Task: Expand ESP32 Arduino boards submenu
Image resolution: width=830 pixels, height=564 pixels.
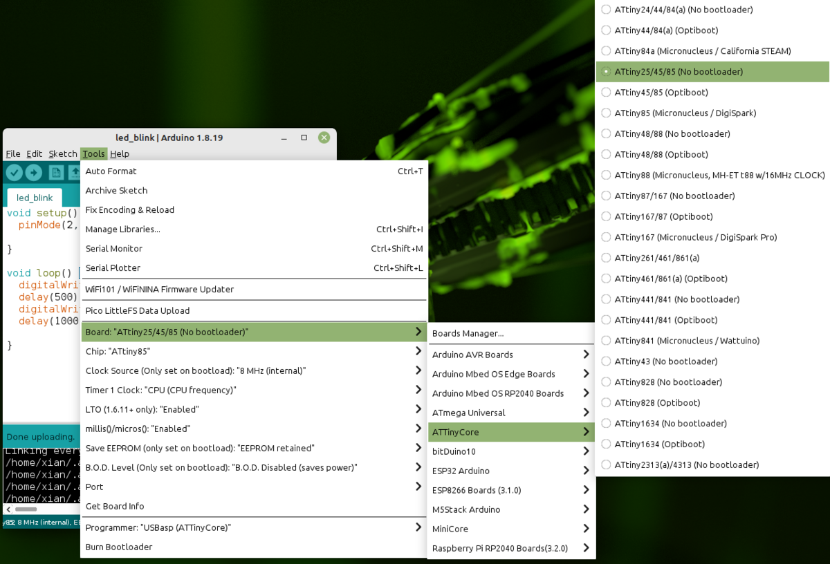Action: point(511,471)
